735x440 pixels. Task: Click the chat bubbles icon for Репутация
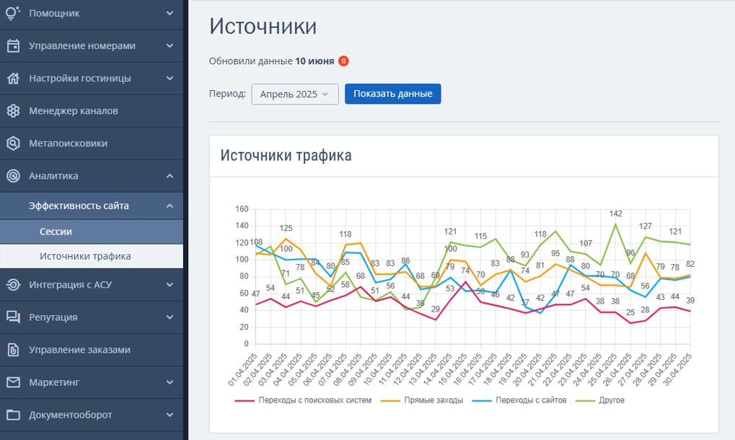tap(13, 317)
